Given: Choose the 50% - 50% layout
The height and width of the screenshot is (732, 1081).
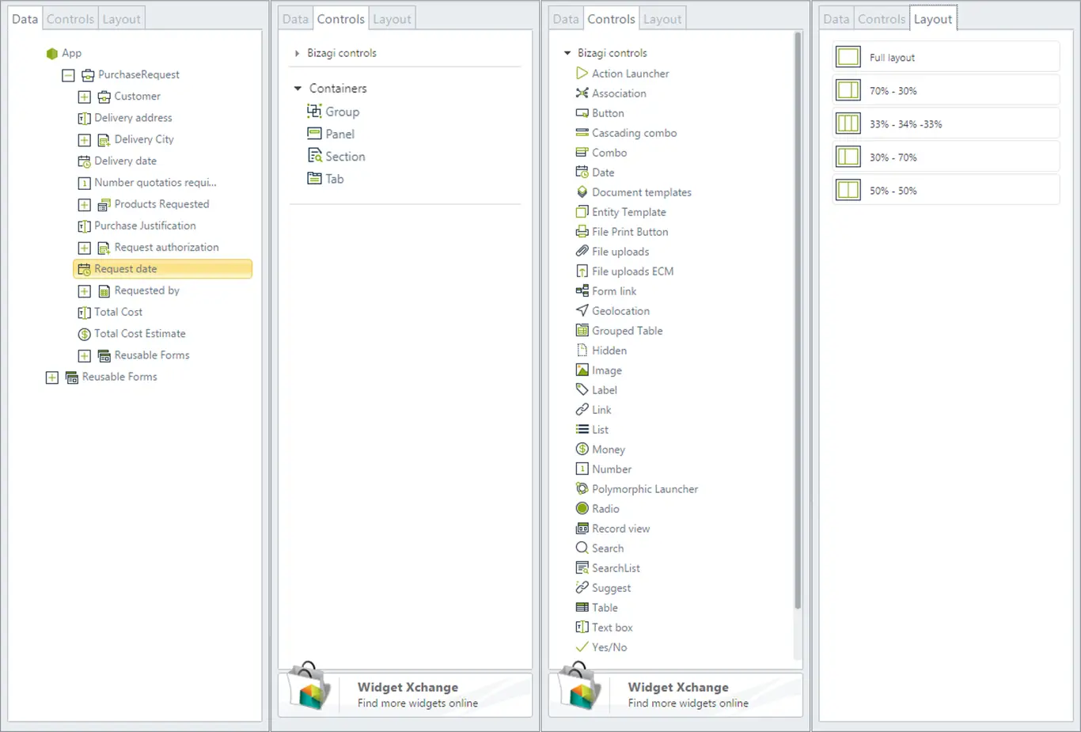Looking at the screenshot, I should click(x=946, y=190).
